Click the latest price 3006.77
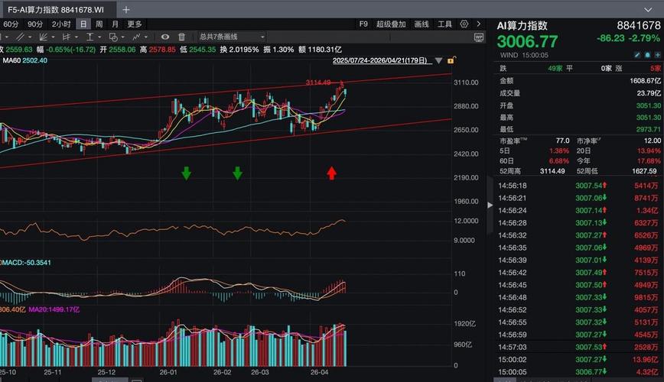664x382 pixels. tap(527, 41)
